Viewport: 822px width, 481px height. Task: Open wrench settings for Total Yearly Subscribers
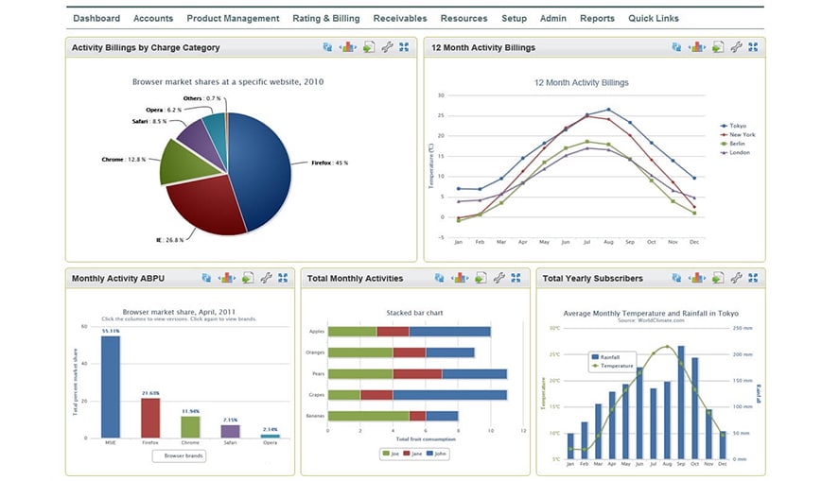coord(737,278)
